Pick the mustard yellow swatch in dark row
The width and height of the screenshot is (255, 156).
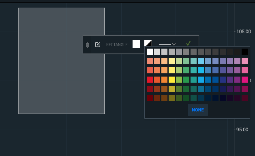pos(171,89)
